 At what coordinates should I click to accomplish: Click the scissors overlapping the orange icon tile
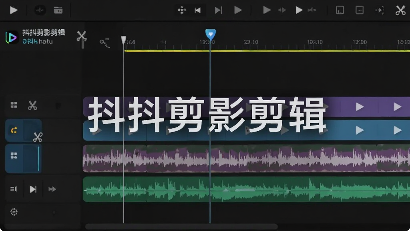(x=38, y=137)
